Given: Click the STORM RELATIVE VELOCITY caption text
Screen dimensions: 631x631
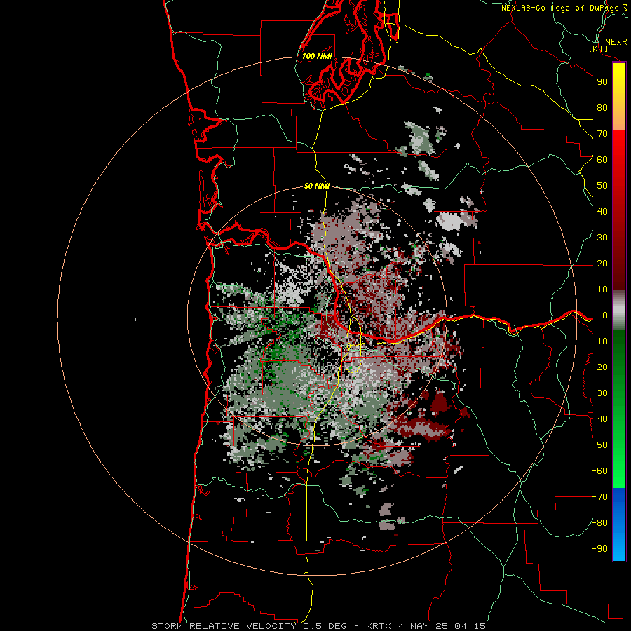Looking at the screenshot, I should point(224,626).
